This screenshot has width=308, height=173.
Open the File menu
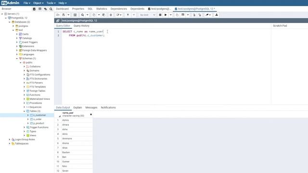(27, 3)
